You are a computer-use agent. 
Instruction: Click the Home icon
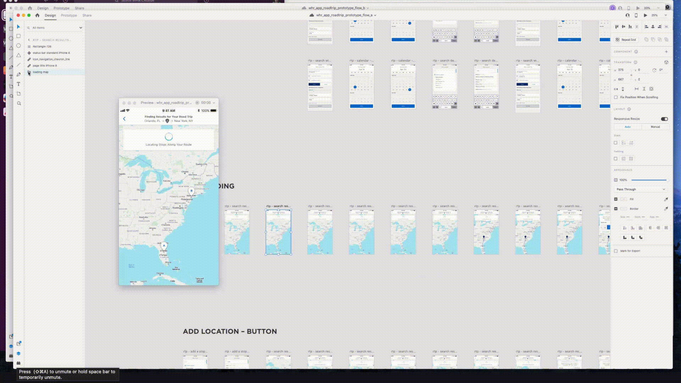click(x=37, y=15)
